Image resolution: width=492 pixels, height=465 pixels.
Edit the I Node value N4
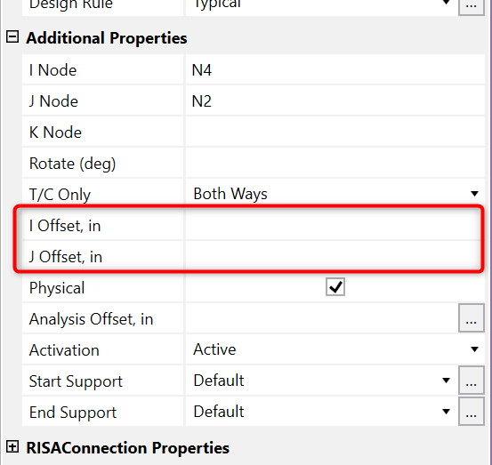coord(335,69)
